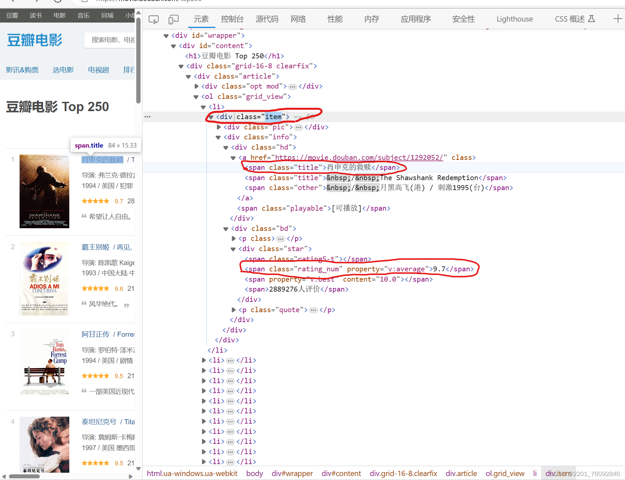This screenshot has height=480, width=625.
Task: Open the 安全性 tab
Action: pyautogui.click(x=464, y=19)
